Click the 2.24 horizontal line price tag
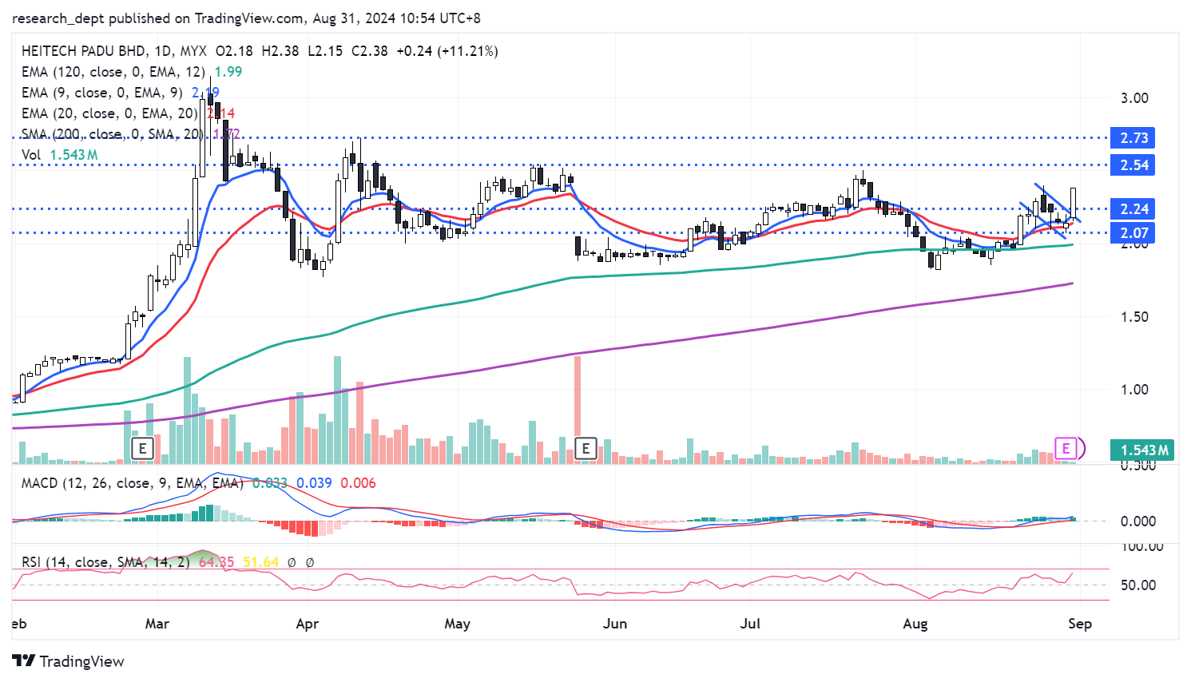The height and width of the screenshot is (682, 1191). point(1133,209)
